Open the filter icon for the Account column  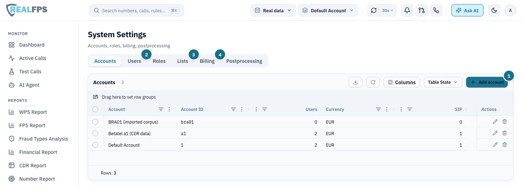[x=161, y=109]
